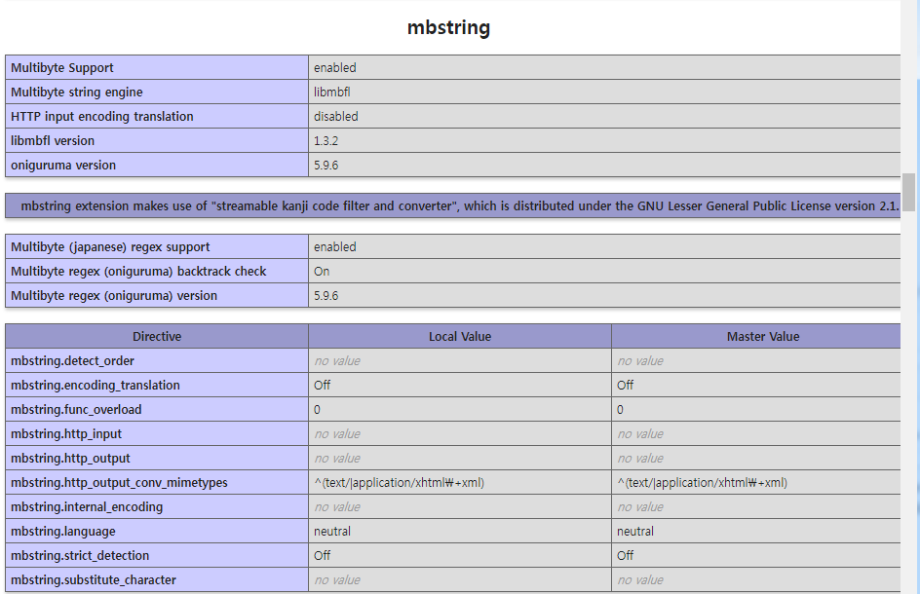Click the Directive column header
Screen dimensions: 920x594
pos(157,337)
